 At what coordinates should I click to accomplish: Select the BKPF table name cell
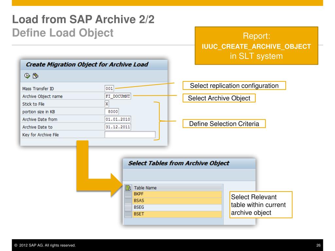point(177,194)
